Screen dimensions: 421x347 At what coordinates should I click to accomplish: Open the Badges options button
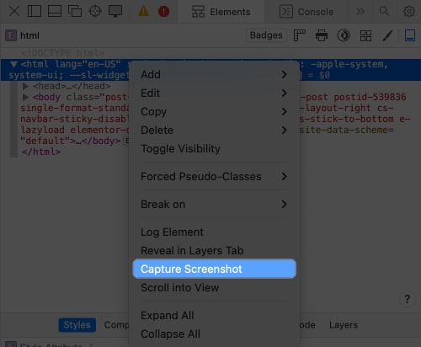(x=266, y=35)
